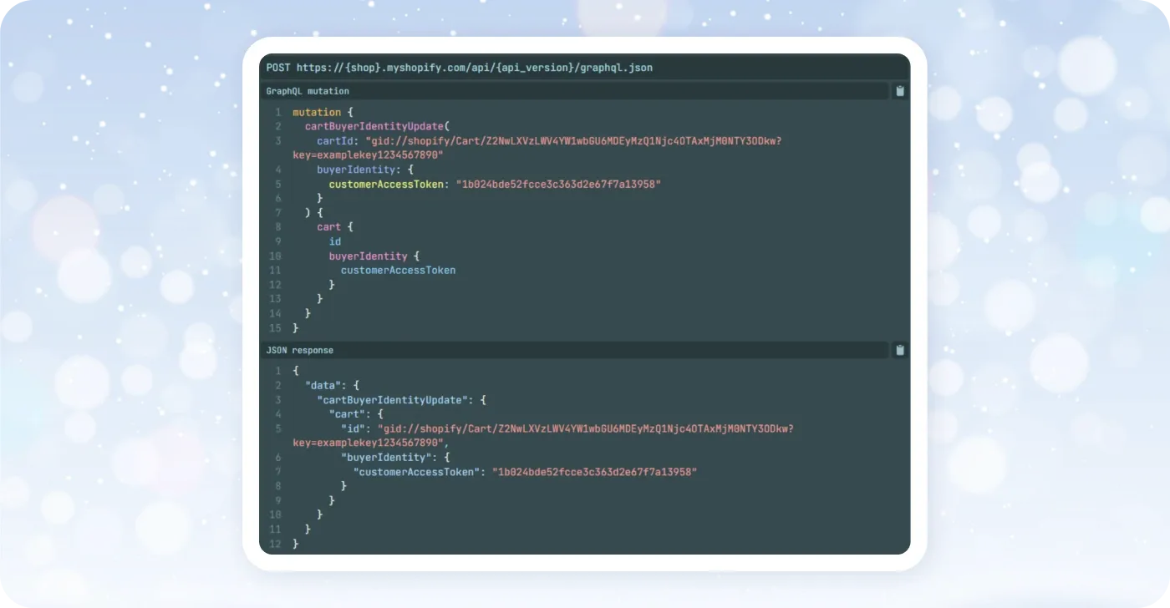Copy the GraphQL mutation code via clipboard icon

coord(900,91)
